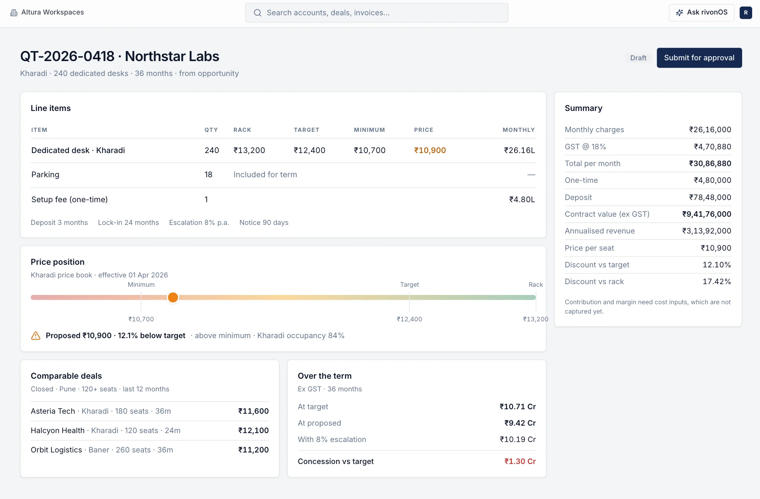
Task: Open Orbit Logistics comparable deal row
Action: [150, 450]
